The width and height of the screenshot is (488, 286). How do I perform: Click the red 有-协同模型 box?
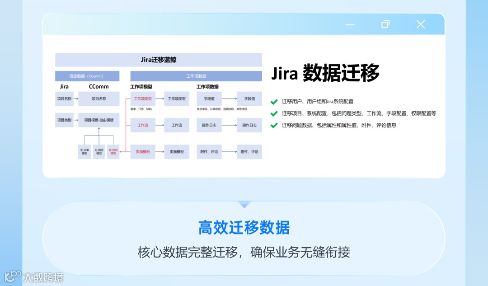coord(113,151)
